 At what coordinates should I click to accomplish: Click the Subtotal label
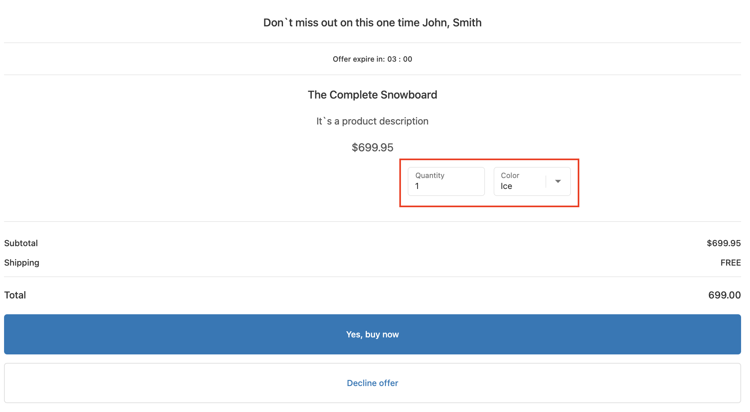(21, 243)
